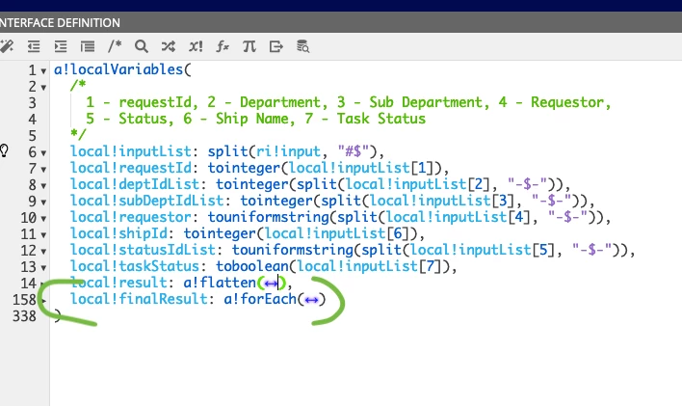Screen dimensions: 682x406
Task: Toggle fold arrow on line 12
Action: [x=43, y=251]
